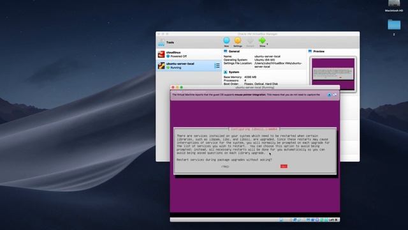Click the '4096 MB' base memory value
Screen dimensions: 408x230
251,77
